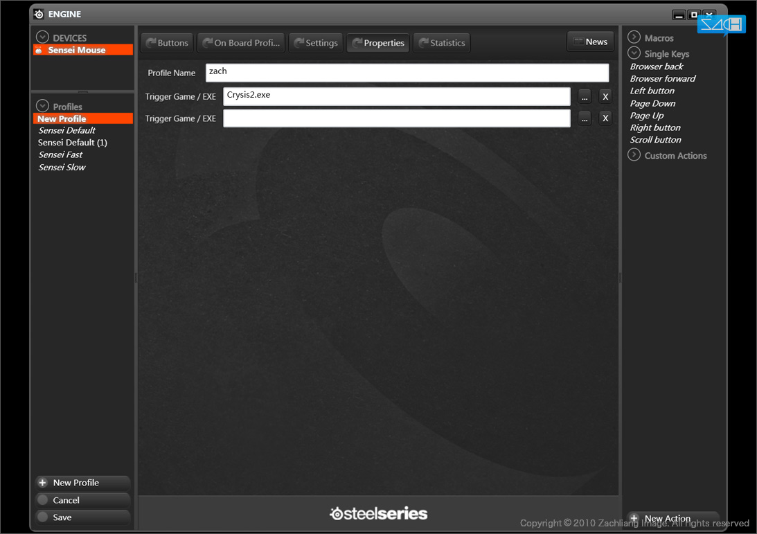Choose the Browser forward key action
This screenshot has width=757, height=534.
[662, 79]
